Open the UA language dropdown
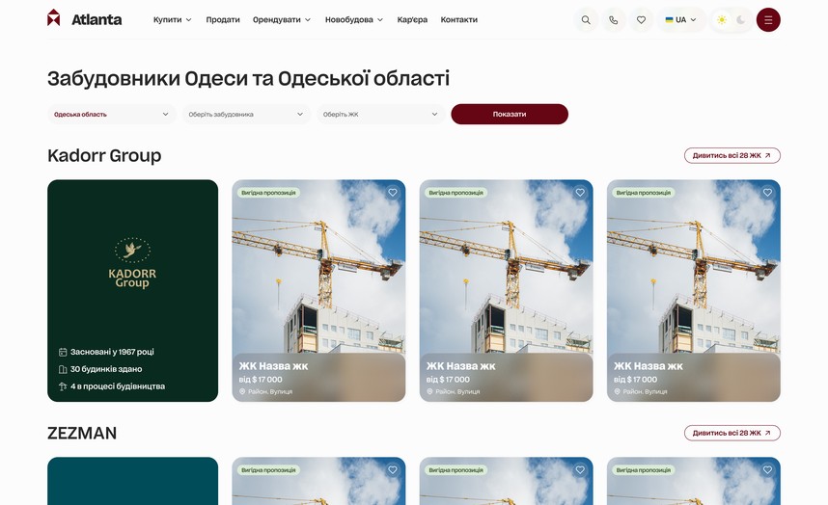 [680, 20]
